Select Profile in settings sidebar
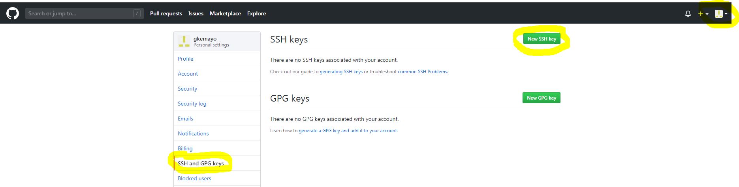 pyautogui.click(x=185, y=59)
